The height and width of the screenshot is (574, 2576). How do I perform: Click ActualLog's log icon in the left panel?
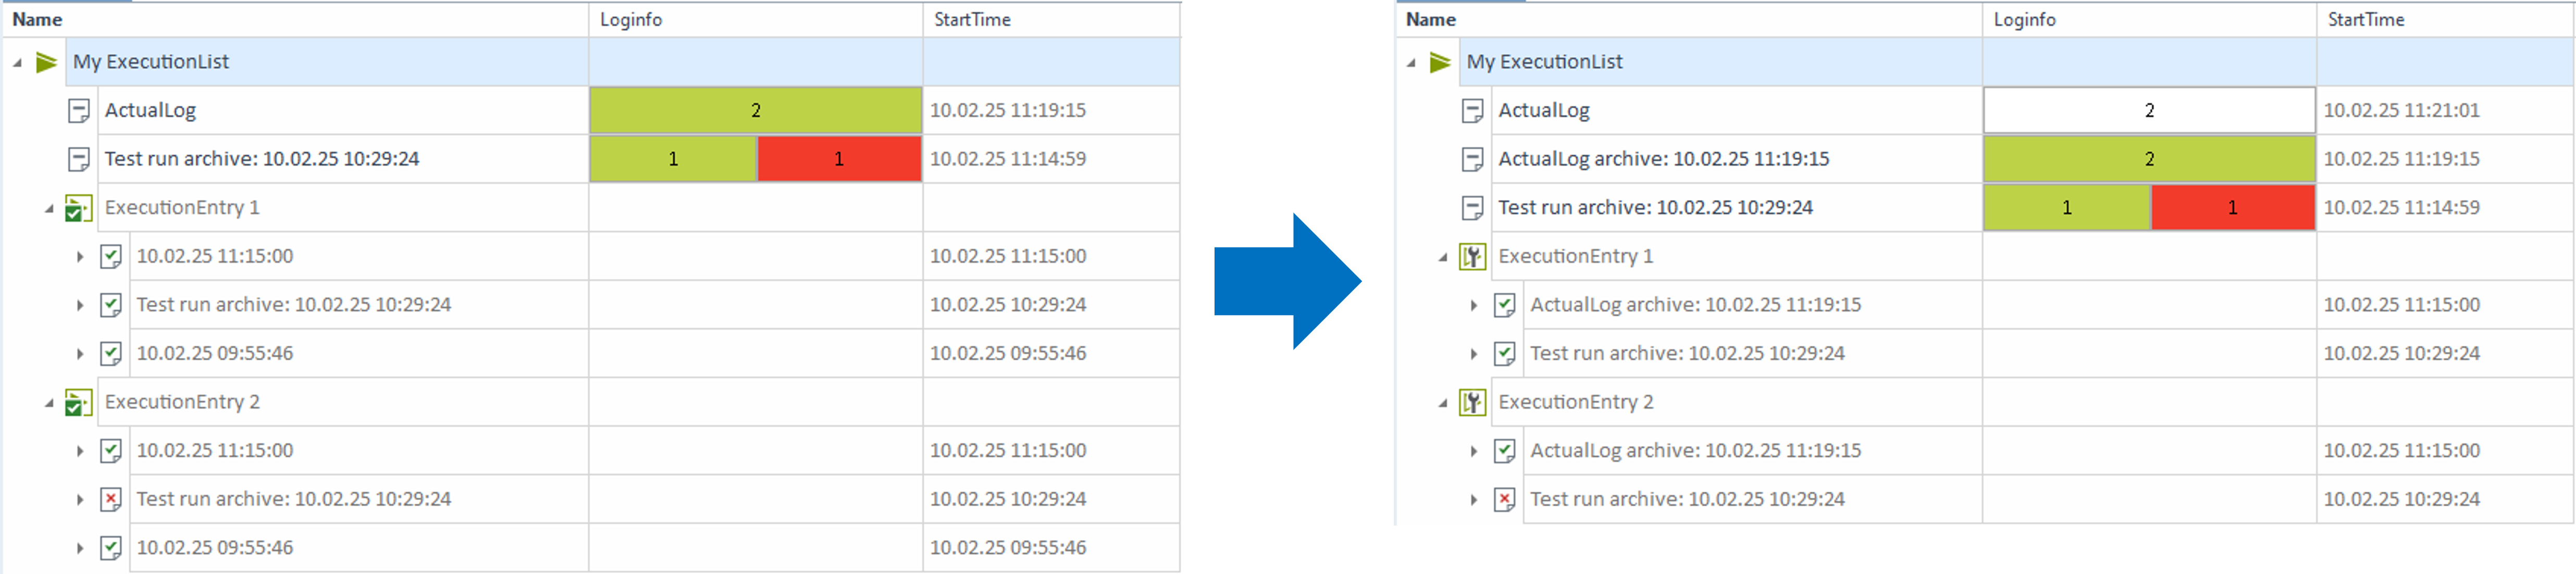(x=78, y=111)
